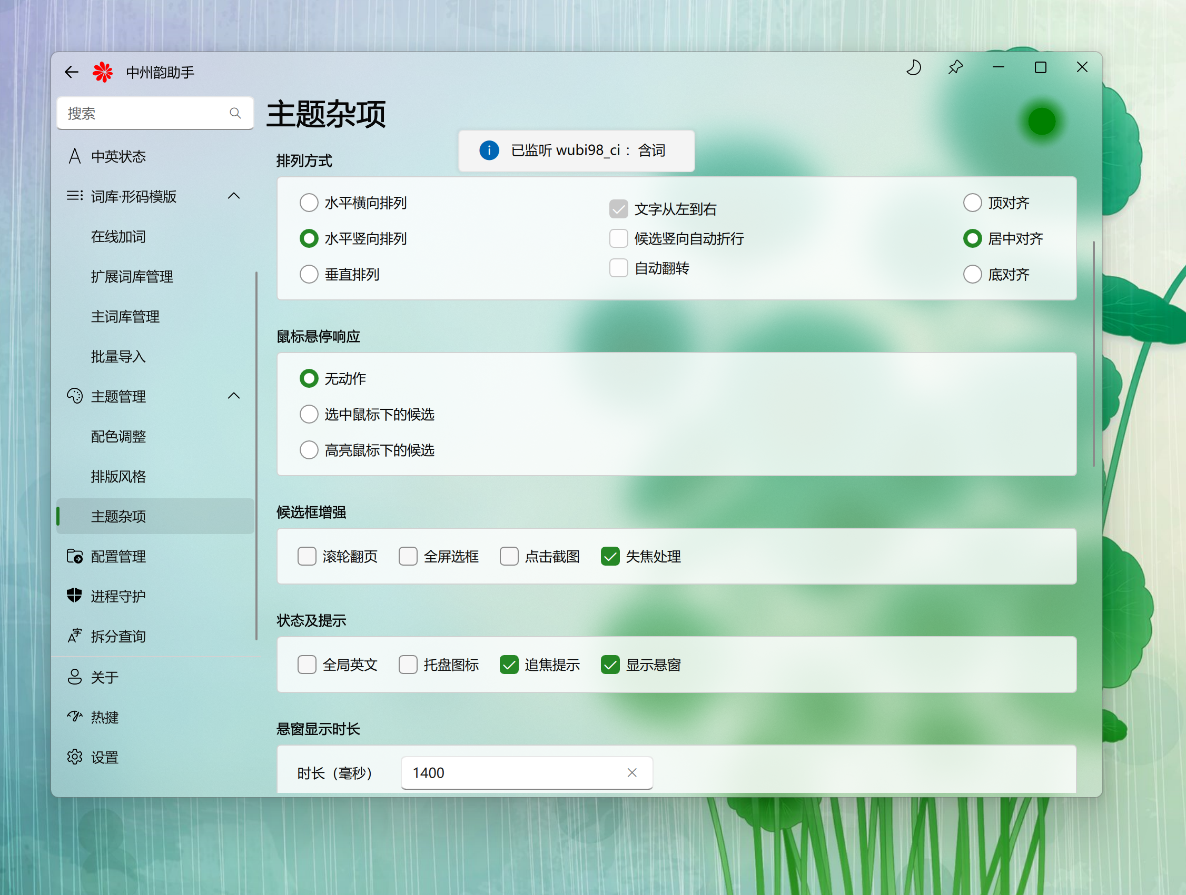The width and height of the screenshot is (1186, 895).
Task: Collapse 词库·形码模版 section chevron
Action: click(x=234, y=196)
